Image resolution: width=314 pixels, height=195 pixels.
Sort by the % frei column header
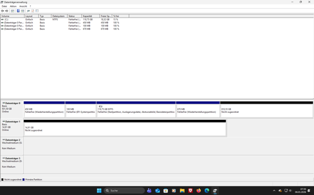click(121, 16)
